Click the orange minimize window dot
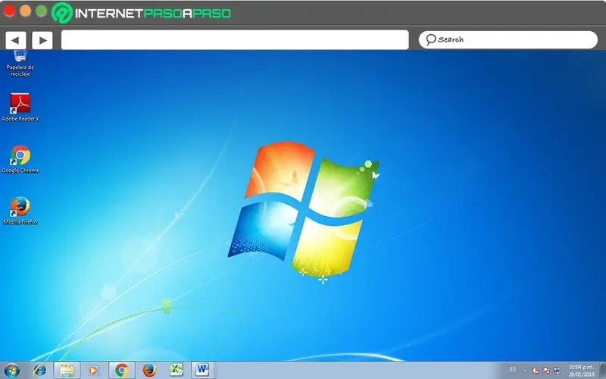 [x=26, y=11]
